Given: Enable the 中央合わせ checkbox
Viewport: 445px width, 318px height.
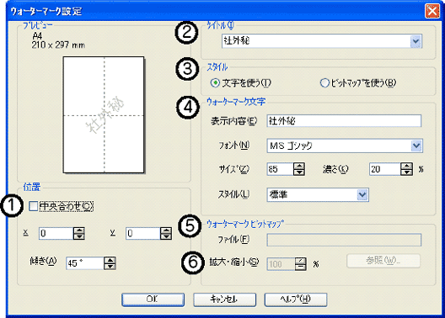Looking at the screenshot, I should (x=33, y=206).
